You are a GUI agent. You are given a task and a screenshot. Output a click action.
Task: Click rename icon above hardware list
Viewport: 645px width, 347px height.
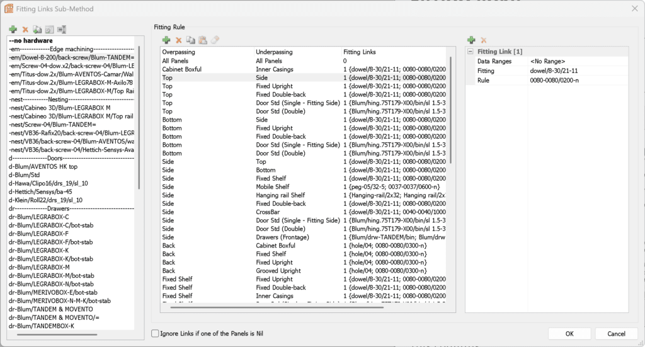(x=62, y=29)
